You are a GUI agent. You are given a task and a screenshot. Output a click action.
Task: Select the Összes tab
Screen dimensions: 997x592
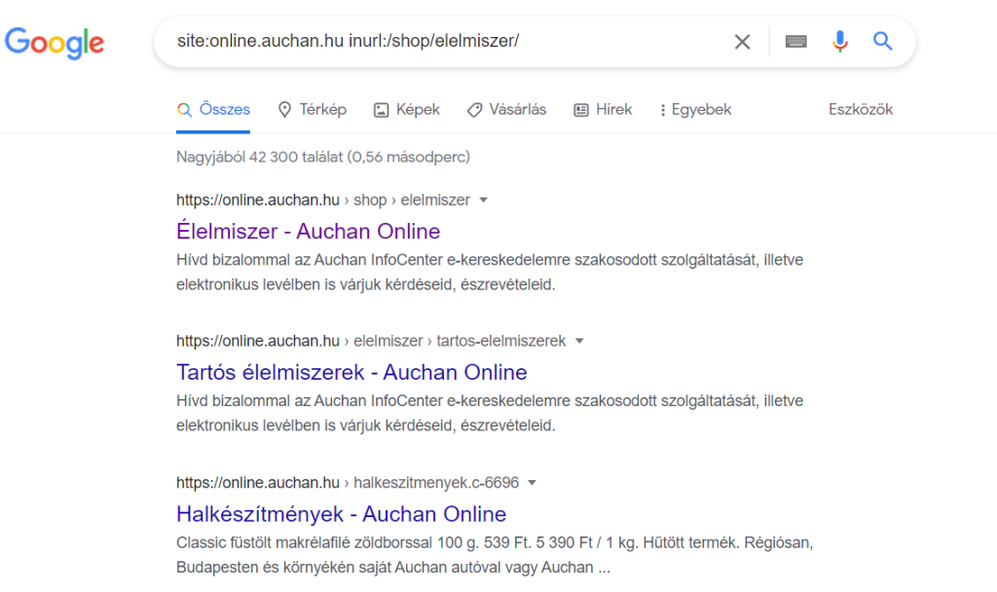click(213, 110)
